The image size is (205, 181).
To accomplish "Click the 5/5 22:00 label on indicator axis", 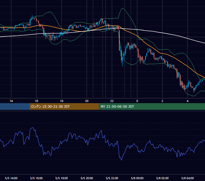I will pyautogui.click(x=112, y=178).
